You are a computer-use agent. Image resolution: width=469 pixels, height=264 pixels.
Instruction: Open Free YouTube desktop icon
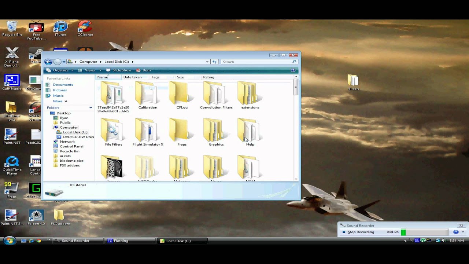pyautogui.click(x=36, y=30)
